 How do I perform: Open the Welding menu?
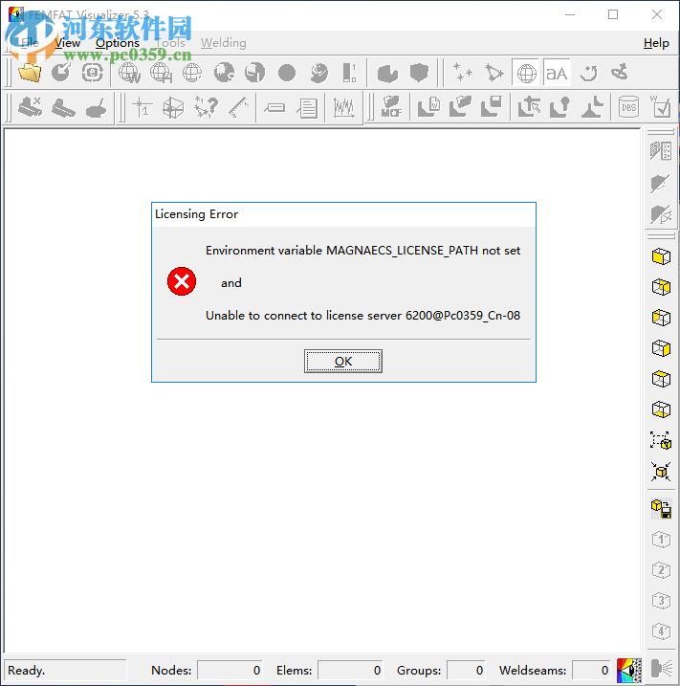click(224, 43)
